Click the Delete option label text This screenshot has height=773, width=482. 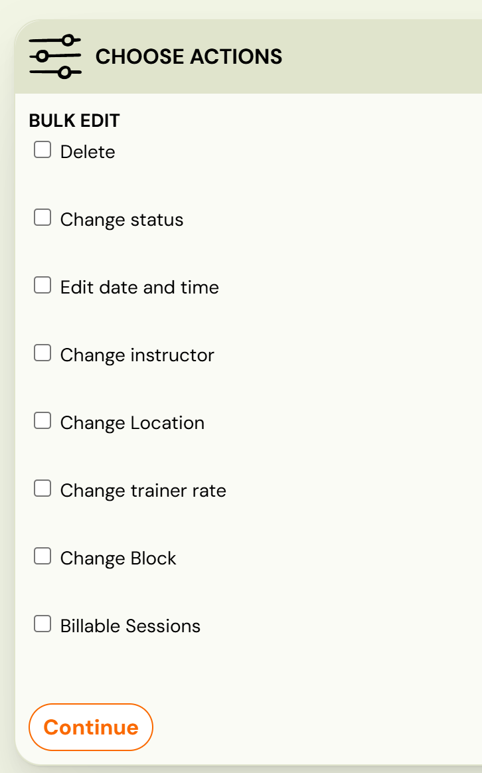[x=88, y=152]
